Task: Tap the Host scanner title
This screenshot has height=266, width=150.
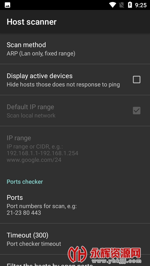Action: coord(31,22)
